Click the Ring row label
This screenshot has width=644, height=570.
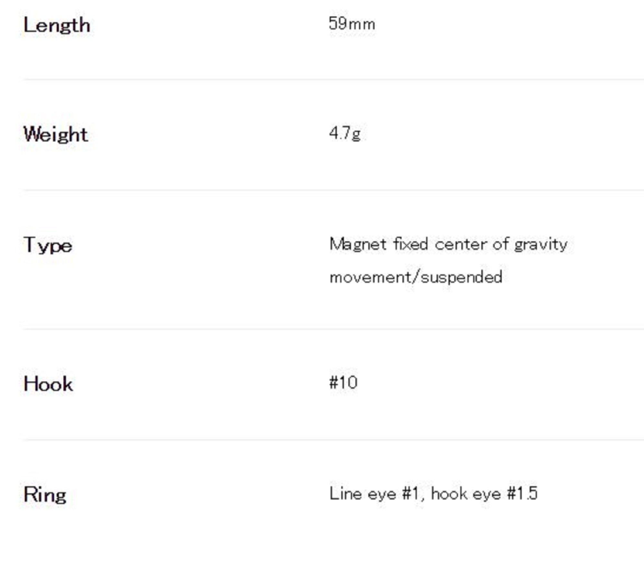45,495
